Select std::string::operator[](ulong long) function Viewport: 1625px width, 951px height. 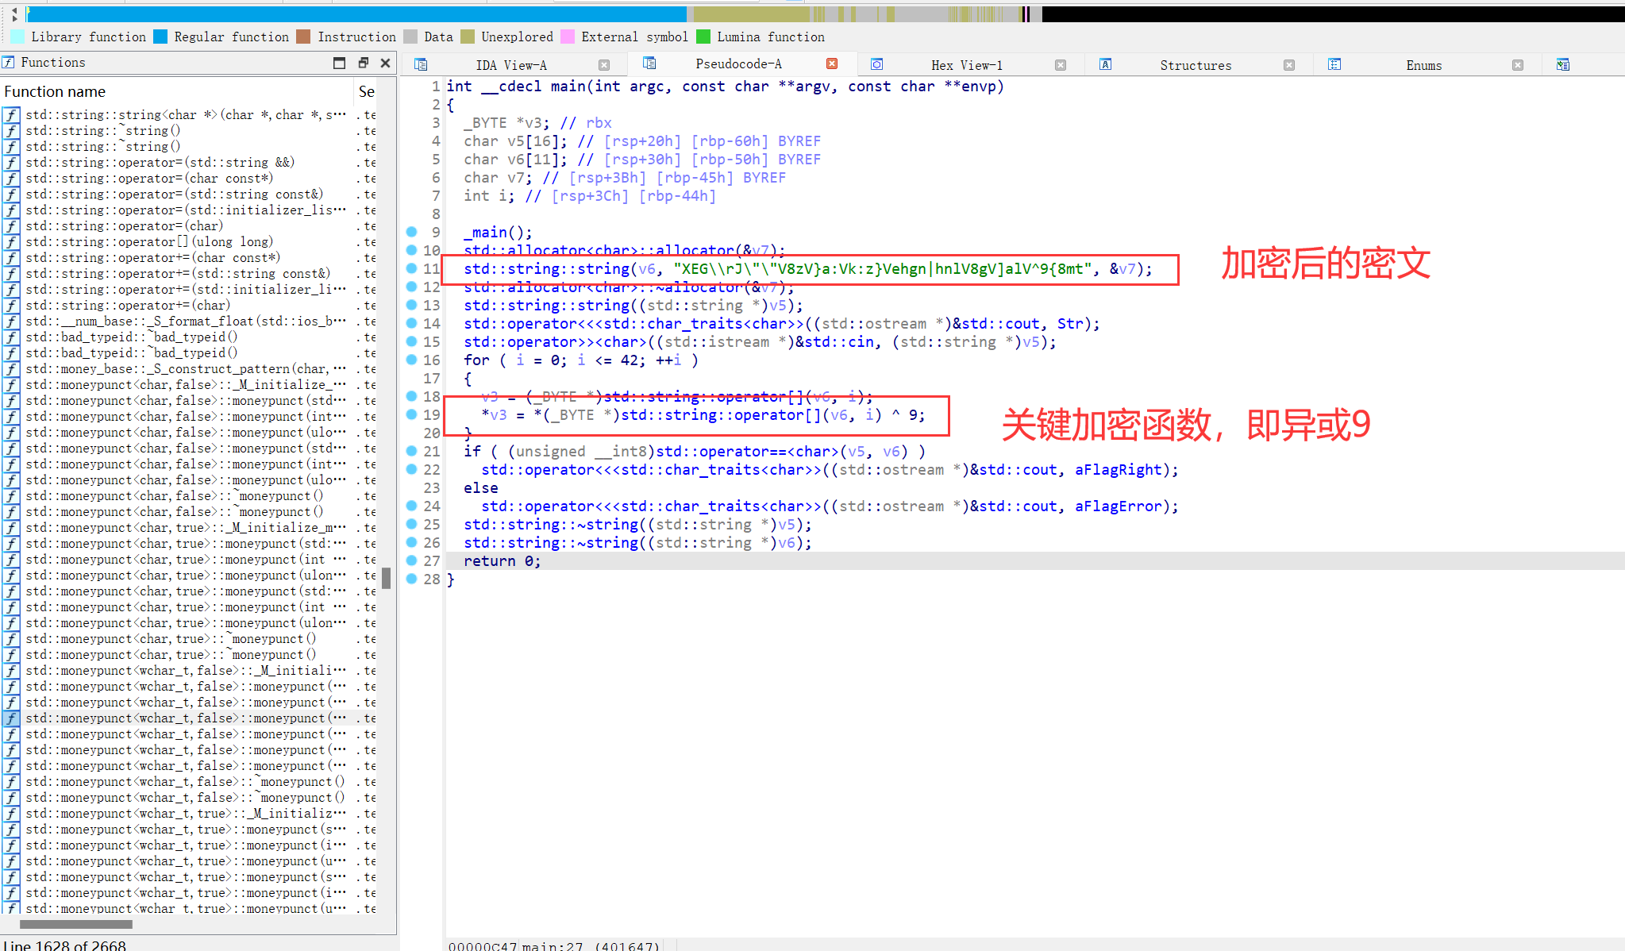(x=149, y=241)
